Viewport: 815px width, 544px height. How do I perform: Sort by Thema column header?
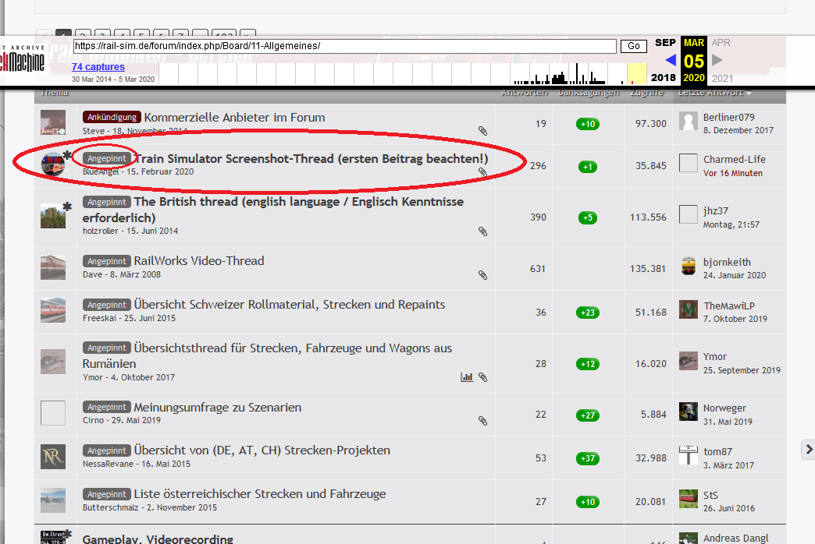click(x=55, y=93)
